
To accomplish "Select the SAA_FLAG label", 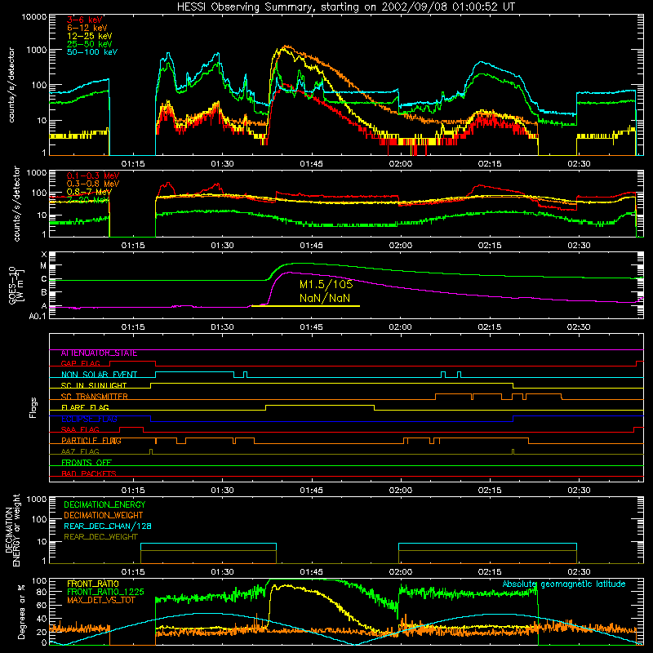I will click(80, 429).
